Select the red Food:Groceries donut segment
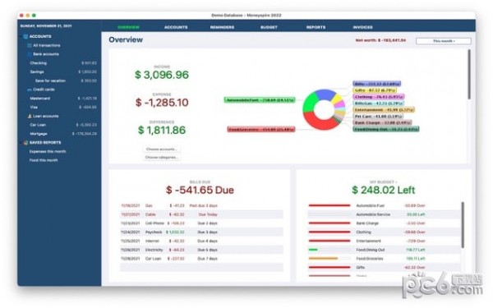Viewport: 493px width, 308px height. pos(318,122)
